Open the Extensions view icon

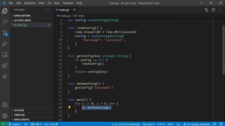(x=5, y=65)
